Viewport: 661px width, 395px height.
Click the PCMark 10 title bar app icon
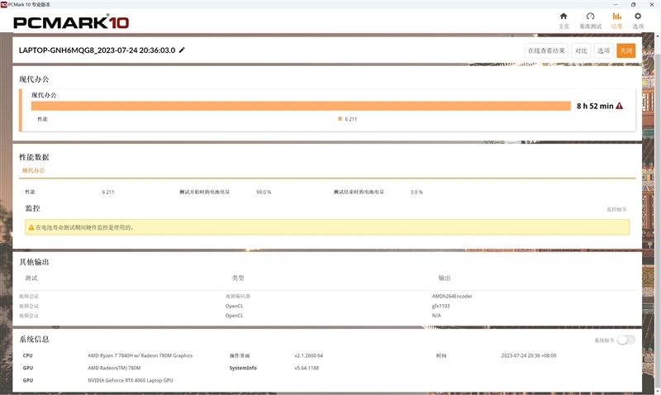[x=4, y=4]
